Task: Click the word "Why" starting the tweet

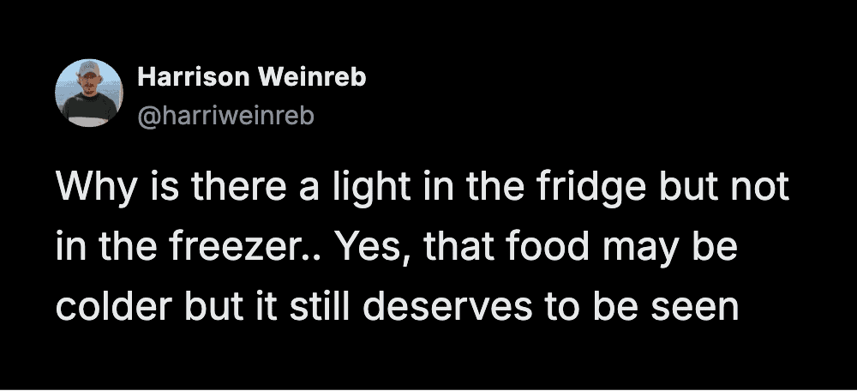Action: pos(89,189)
